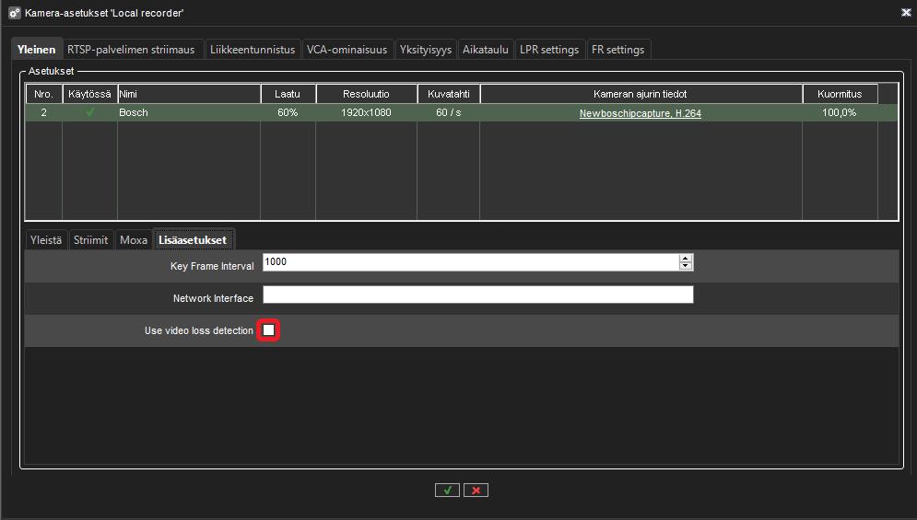Show the FR settings tab
Viewport: 917px width, 520px height.
tap(619, 50)
